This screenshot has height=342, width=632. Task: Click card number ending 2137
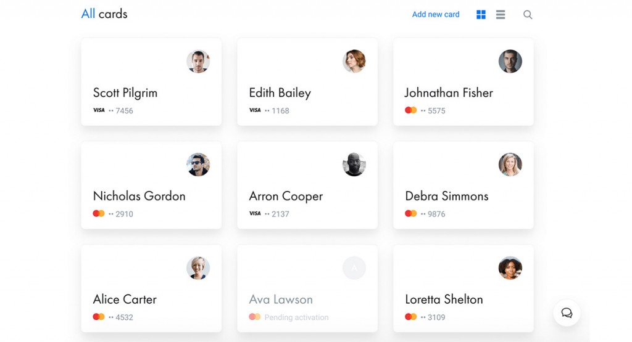(276, 214)
